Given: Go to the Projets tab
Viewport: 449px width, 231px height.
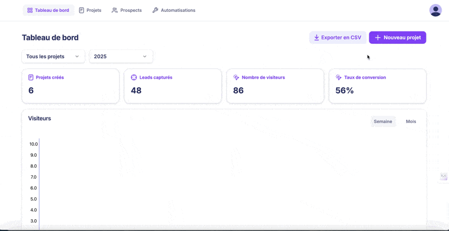Looking at the screenshot, I should (90, 10).
